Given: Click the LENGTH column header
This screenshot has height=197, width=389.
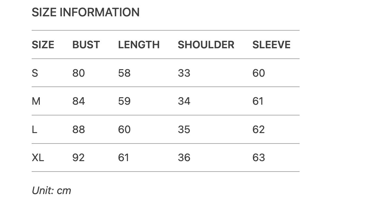Looking at the screenshot, I should click(139, 45).
